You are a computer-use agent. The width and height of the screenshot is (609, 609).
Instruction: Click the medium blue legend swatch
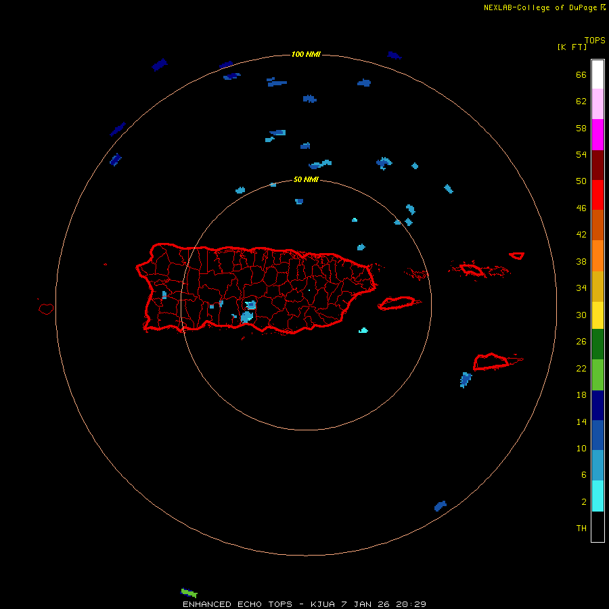(x=597, y=435)
